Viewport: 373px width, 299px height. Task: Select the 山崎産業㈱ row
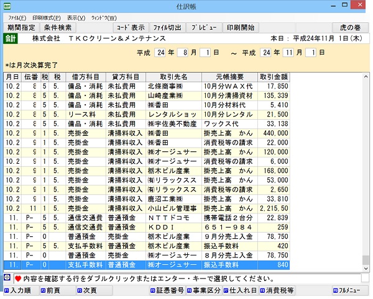147,96
